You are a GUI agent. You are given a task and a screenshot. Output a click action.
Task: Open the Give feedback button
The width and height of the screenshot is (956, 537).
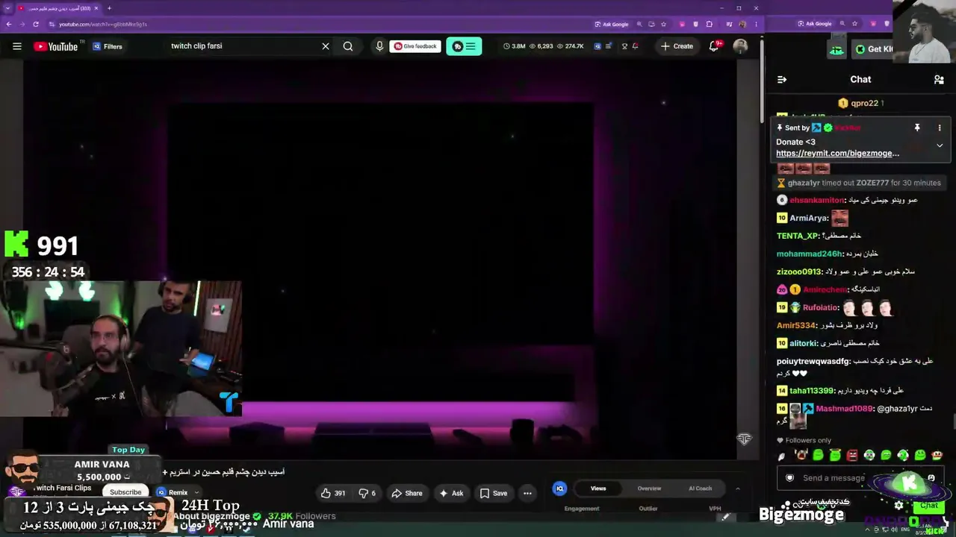coord(415,46)
